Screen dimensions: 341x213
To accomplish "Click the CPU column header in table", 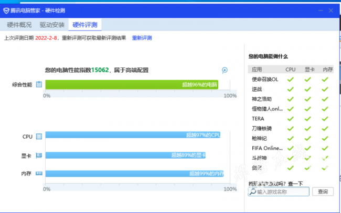I will pos(290,70).
